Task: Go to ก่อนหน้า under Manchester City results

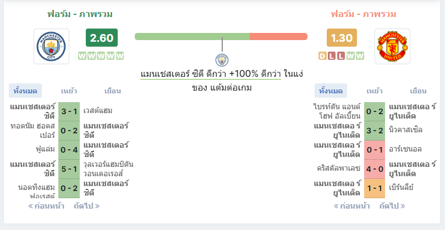Action: click(x=46, y=206)
